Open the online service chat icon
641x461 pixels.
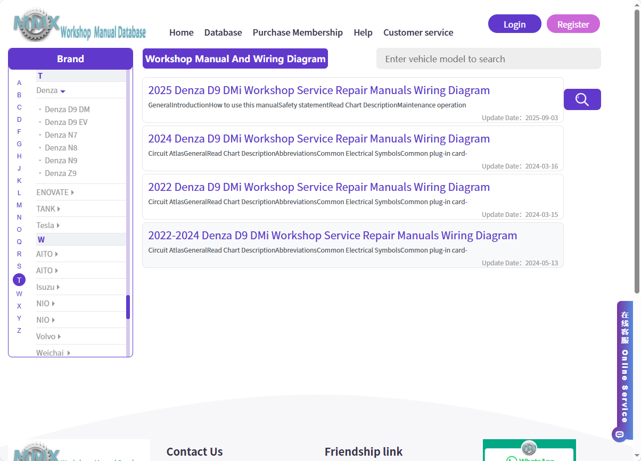tap(619, 434)
